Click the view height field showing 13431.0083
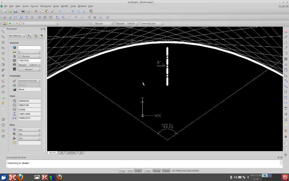Screen dimensions: 289x181 pos(29,114)
